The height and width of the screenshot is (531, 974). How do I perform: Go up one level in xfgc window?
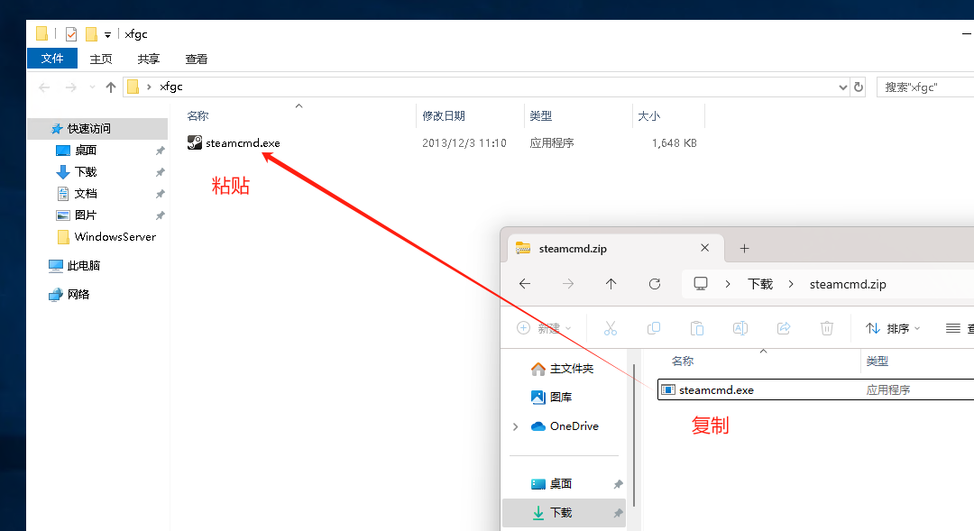[x=111, y=87]
